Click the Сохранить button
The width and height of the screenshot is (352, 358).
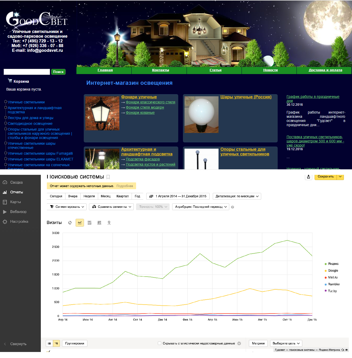(326, 177)
